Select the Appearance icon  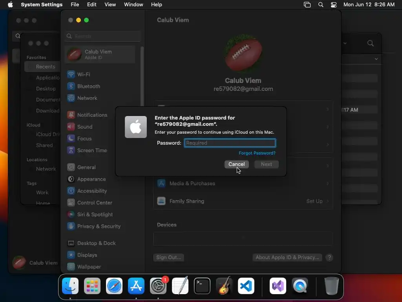tap(71, 179)
